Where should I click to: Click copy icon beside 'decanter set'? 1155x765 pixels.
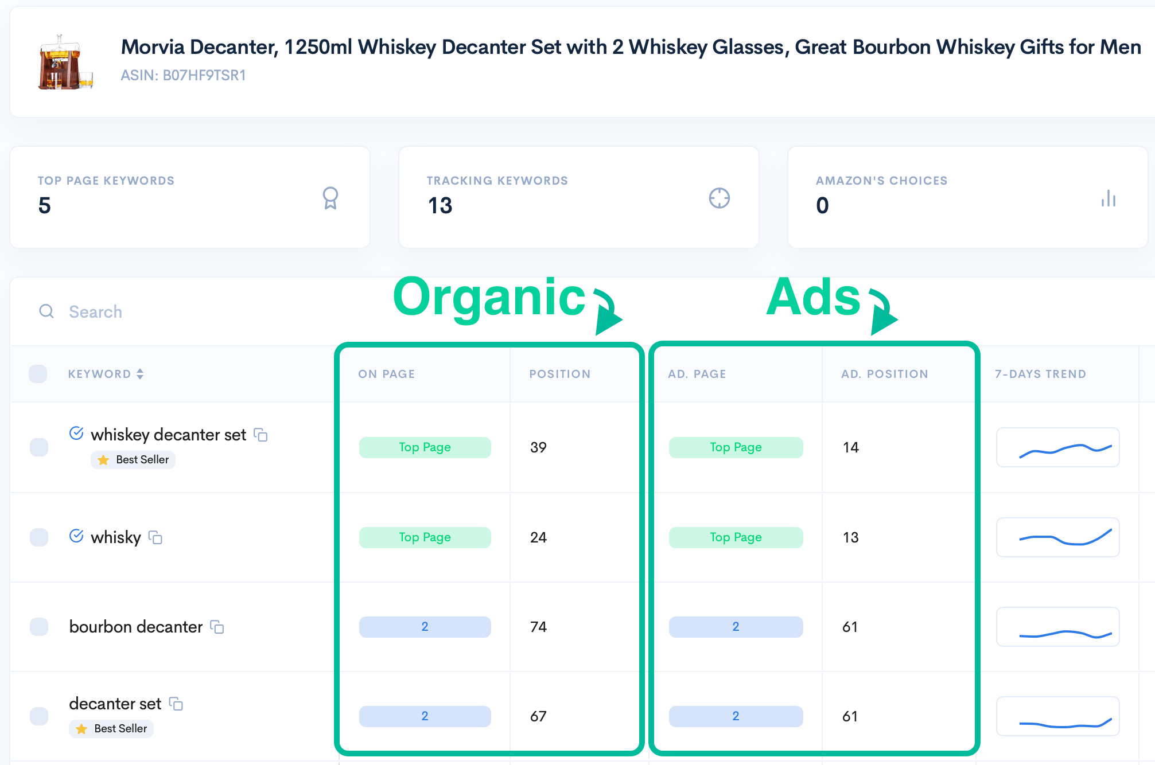[176, 704]
